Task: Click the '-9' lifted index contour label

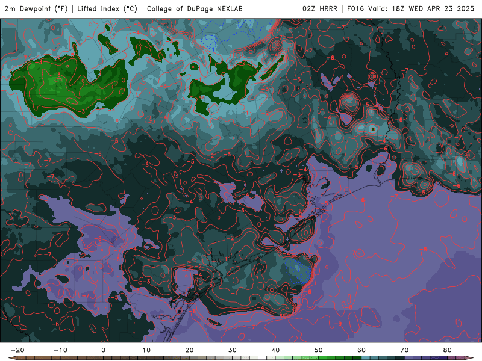Action: [338, 324]
